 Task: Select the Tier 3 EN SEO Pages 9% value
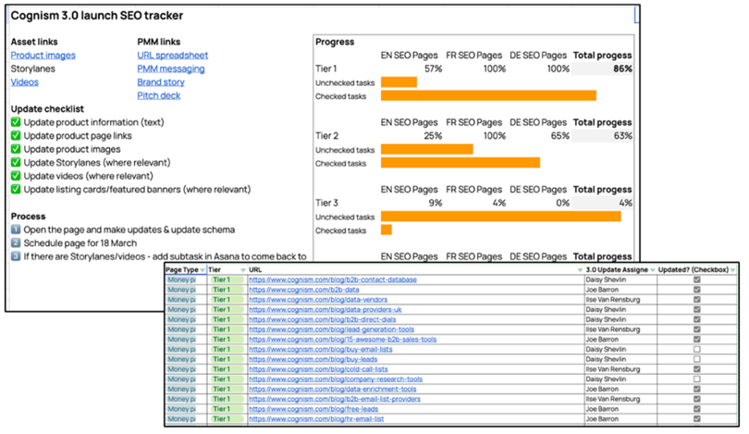pos(436,203)
